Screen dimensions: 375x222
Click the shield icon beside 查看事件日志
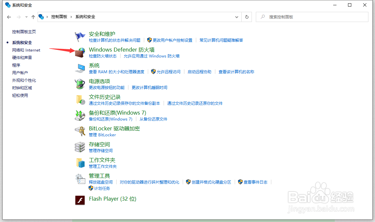(240, 182)
